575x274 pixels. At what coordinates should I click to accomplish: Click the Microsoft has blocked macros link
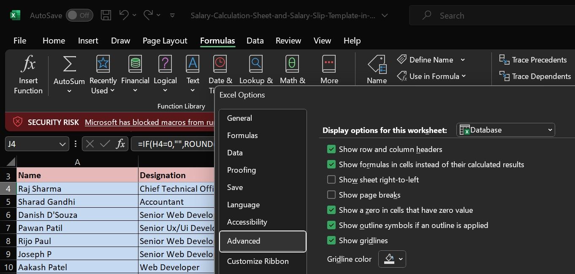[150, 122]
